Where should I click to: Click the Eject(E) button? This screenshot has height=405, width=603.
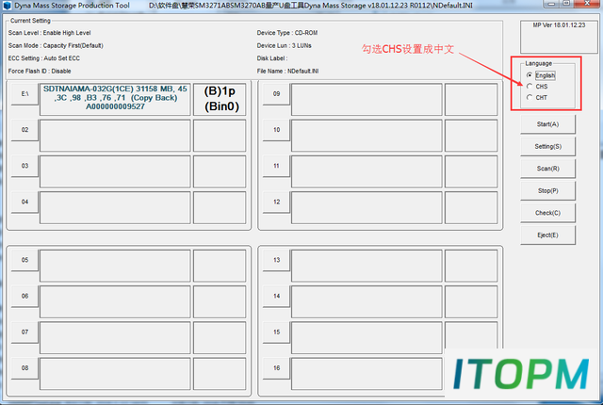547,235
